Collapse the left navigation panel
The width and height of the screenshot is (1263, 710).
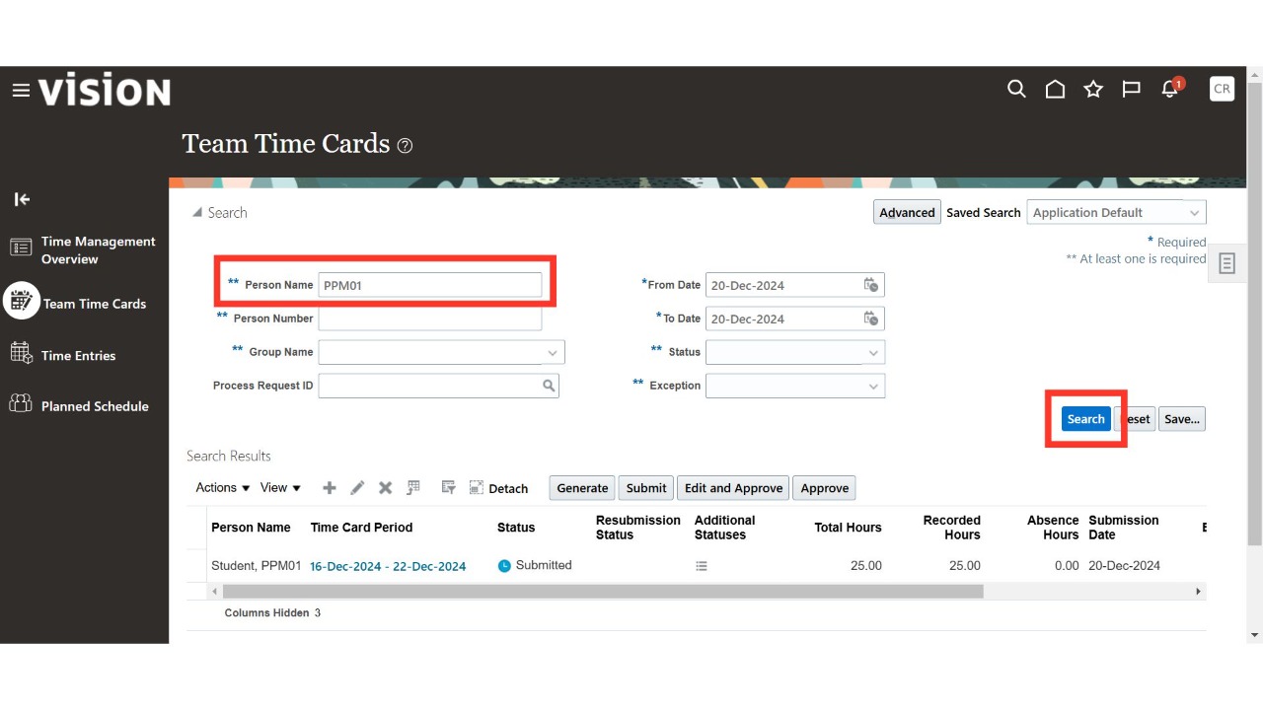tap(22, 199)
